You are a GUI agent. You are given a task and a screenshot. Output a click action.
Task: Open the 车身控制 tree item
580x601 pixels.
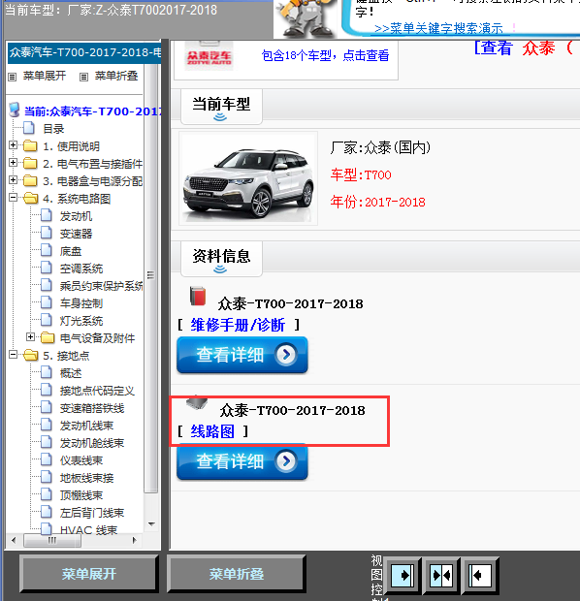pos(81,303)
